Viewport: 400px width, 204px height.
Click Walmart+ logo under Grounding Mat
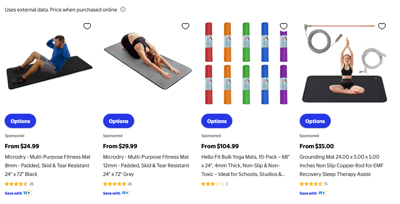(322, 193)
